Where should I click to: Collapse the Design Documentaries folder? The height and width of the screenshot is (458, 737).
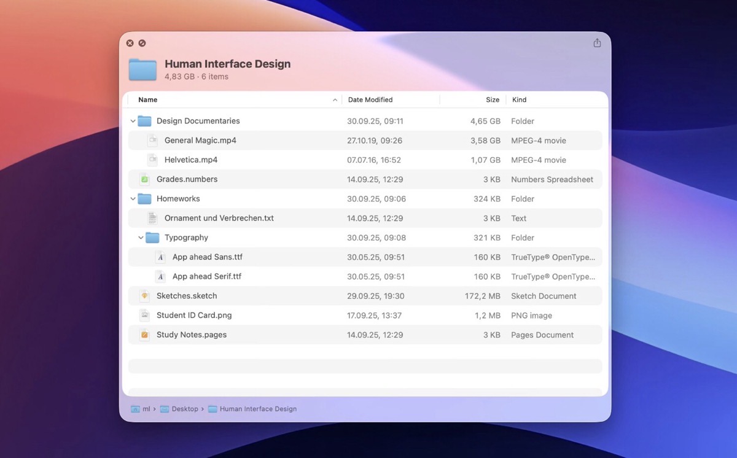point(133,122)
